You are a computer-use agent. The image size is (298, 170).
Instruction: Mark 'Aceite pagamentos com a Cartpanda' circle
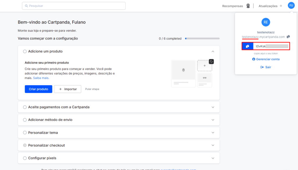(25, 107)
